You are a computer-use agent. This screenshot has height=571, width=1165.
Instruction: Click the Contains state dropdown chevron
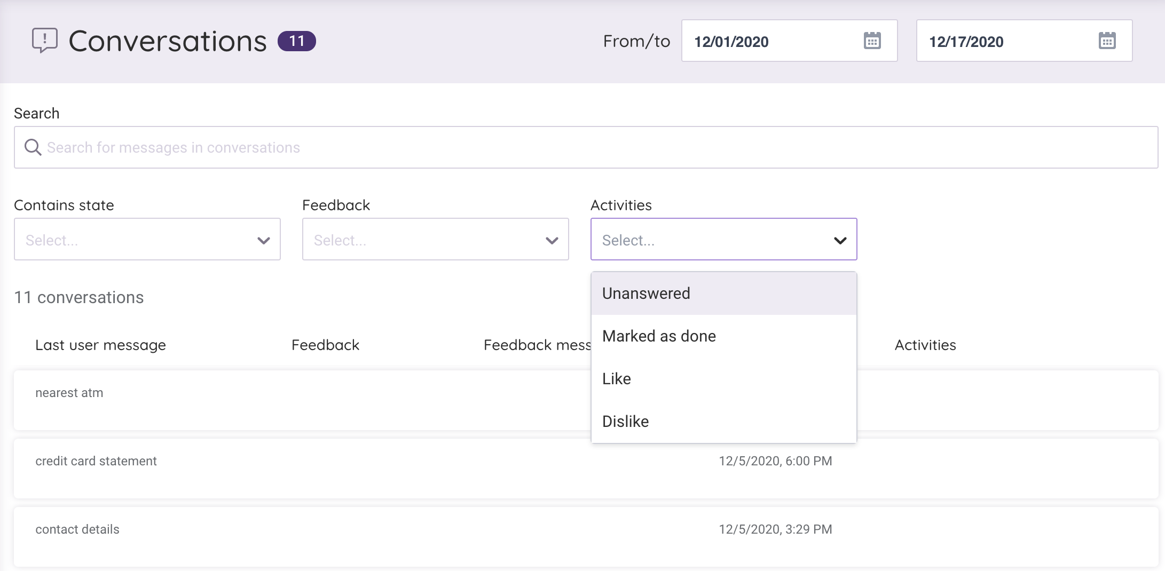(263, 241)
